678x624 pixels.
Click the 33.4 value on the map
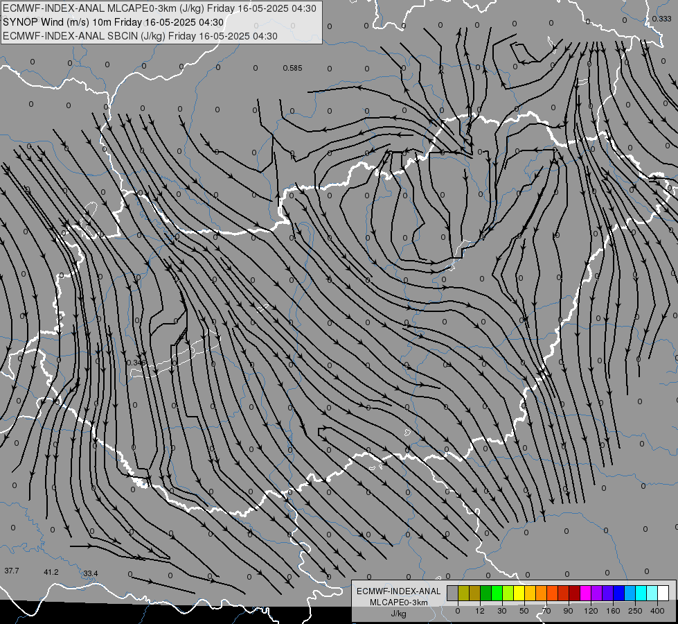90,573
